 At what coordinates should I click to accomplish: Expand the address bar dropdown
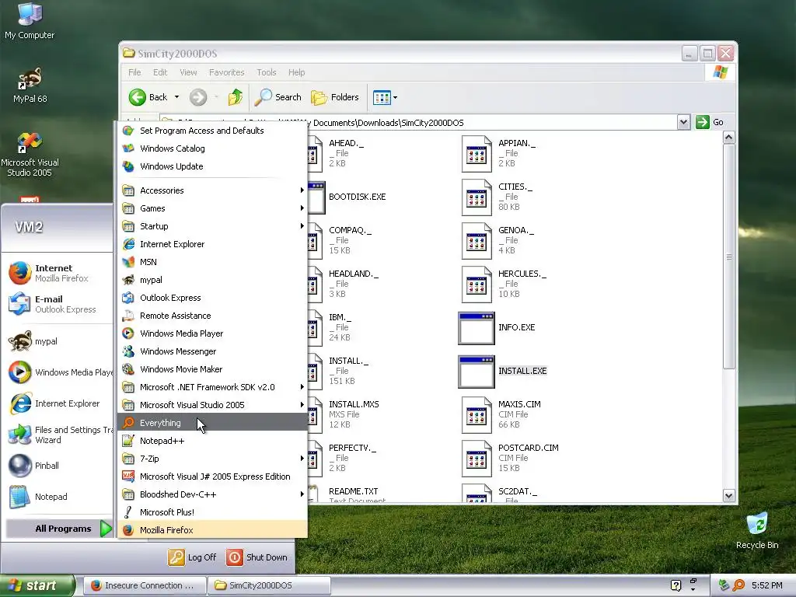tap(683, 122)
